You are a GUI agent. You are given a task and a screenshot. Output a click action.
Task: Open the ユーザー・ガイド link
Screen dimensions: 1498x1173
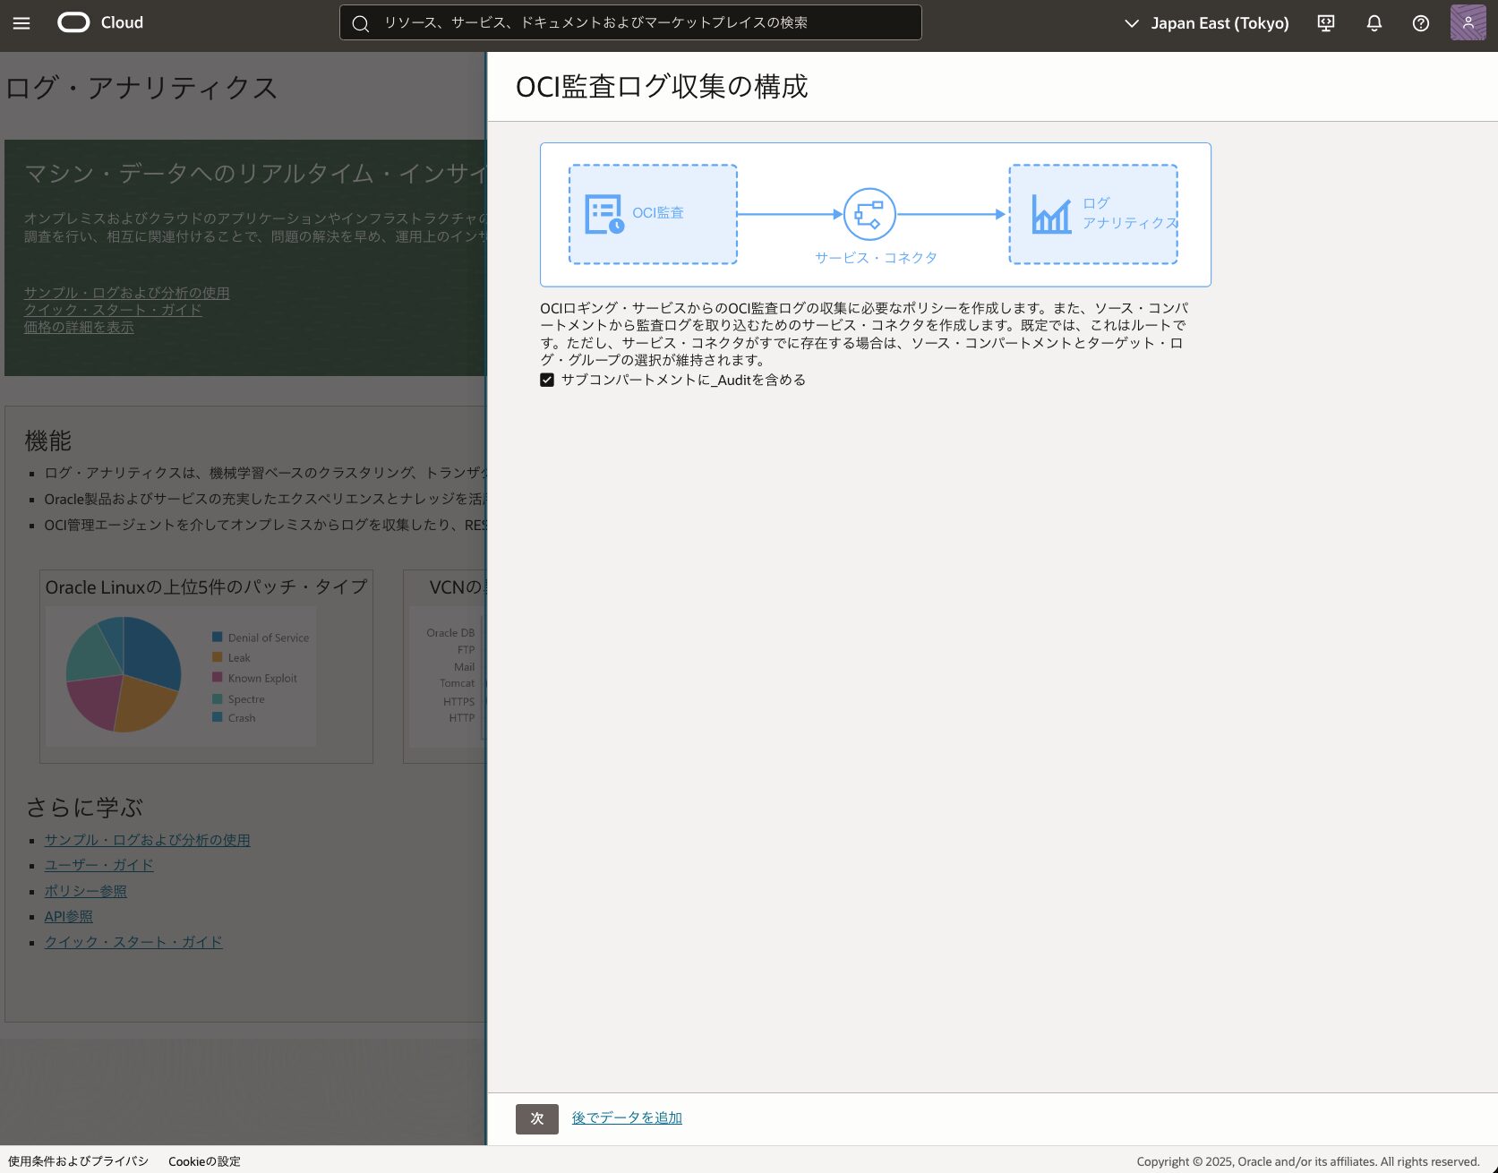(x=99, y=865)
